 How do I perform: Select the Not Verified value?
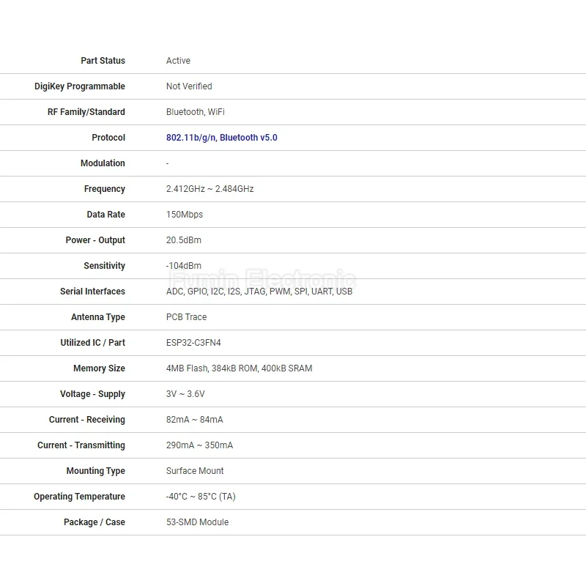click(x=189, y=86)
